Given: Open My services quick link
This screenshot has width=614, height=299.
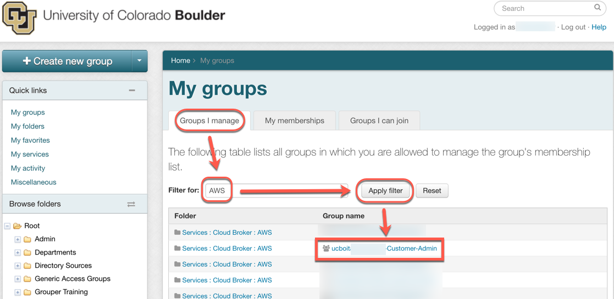Looking at the screenshot, I should point(30,154).
